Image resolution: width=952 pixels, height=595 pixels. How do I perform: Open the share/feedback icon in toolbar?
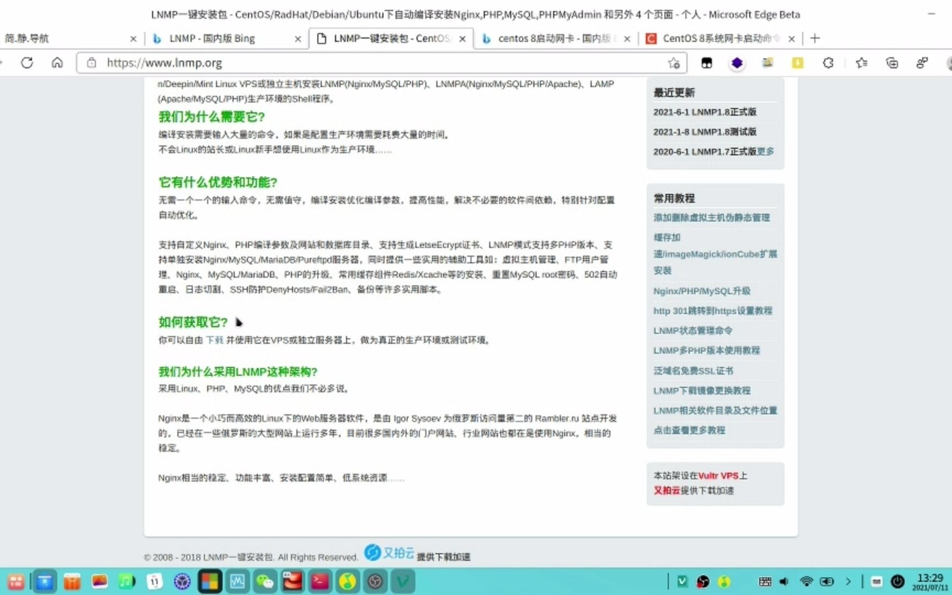coord(922,63)
